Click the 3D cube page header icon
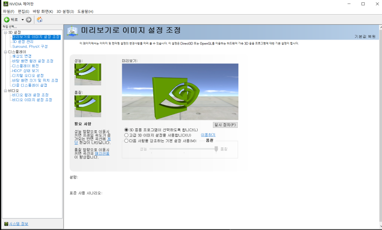Viewport: 382px width, 230px height. [x=72, y=31]
